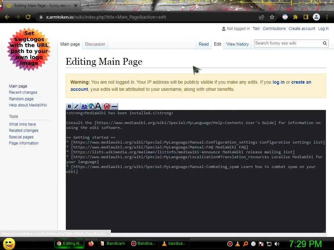
Task: Open View history tab
Action: (x=237, y=44)
